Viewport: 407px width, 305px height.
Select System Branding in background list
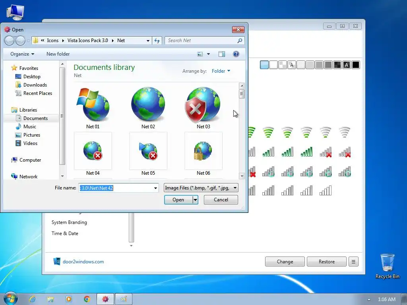click(x=69, y=222)
